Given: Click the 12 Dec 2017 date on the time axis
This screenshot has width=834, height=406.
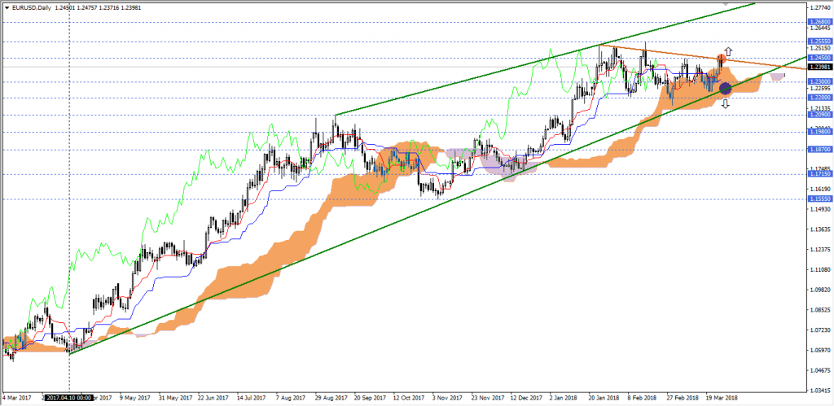Looking at the screenshot, I should pos(525,398).
